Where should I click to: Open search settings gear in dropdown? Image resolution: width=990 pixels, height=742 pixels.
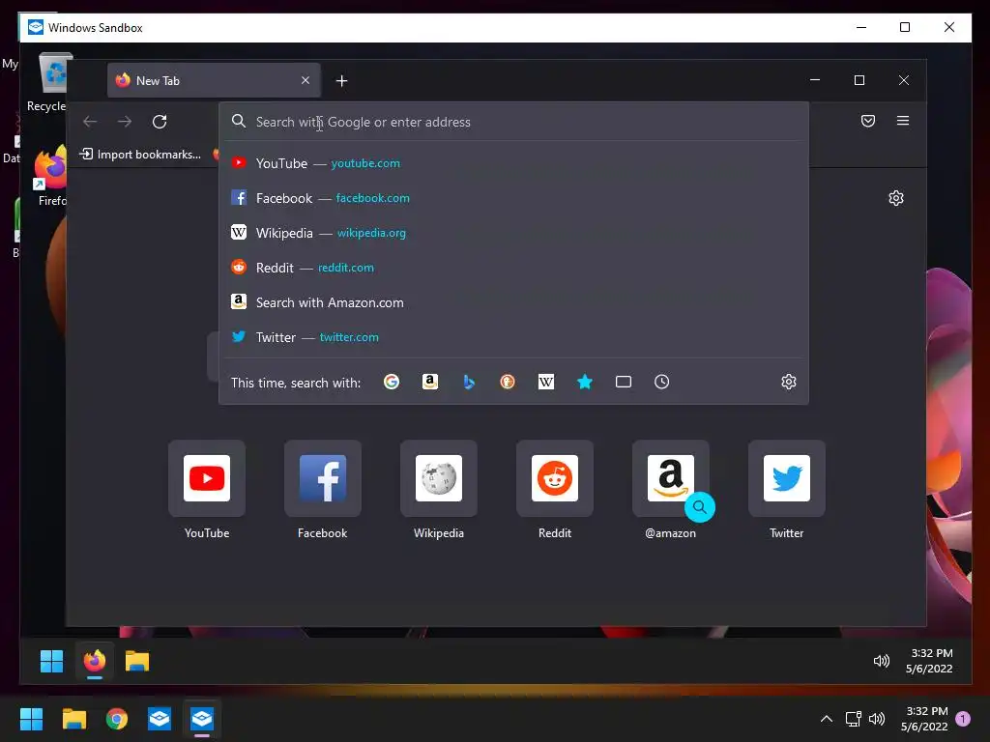coord(789,382)
